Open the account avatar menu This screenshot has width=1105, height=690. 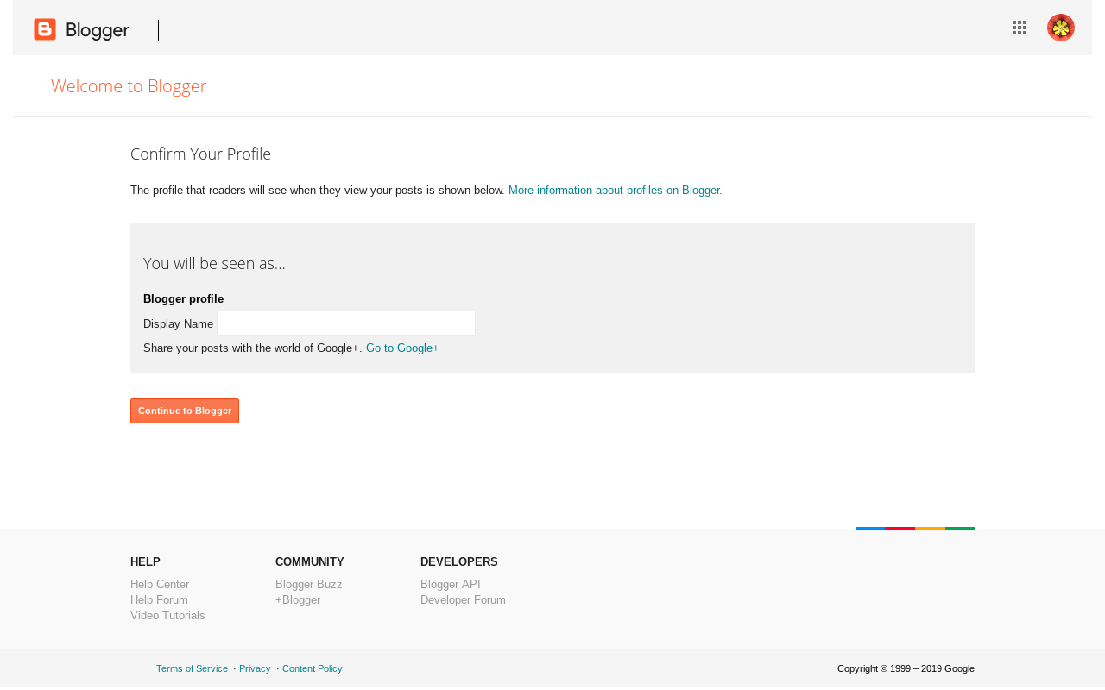coord(1061,28)
